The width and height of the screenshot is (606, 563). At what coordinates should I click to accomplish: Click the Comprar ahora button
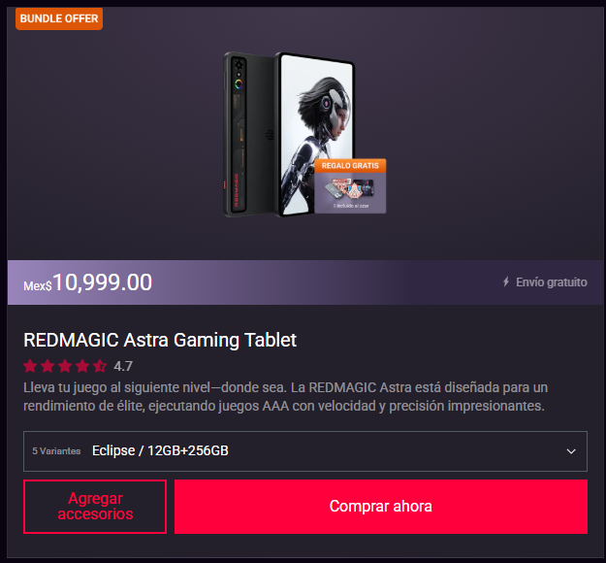(381, 507)
